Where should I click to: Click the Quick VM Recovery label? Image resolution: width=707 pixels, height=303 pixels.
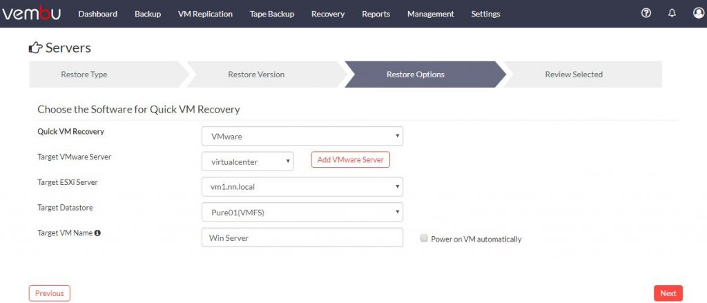71,132
